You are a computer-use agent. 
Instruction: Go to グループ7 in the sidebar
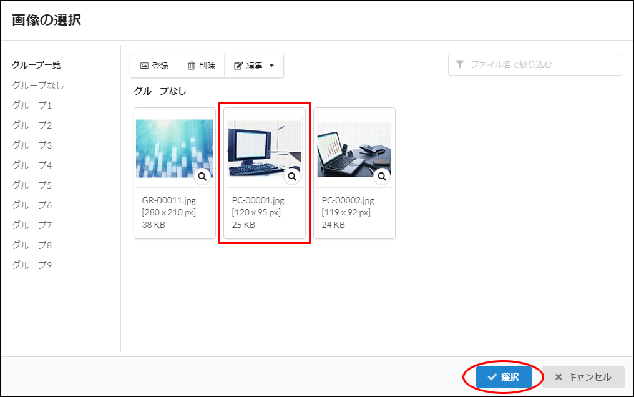point(32,225)
